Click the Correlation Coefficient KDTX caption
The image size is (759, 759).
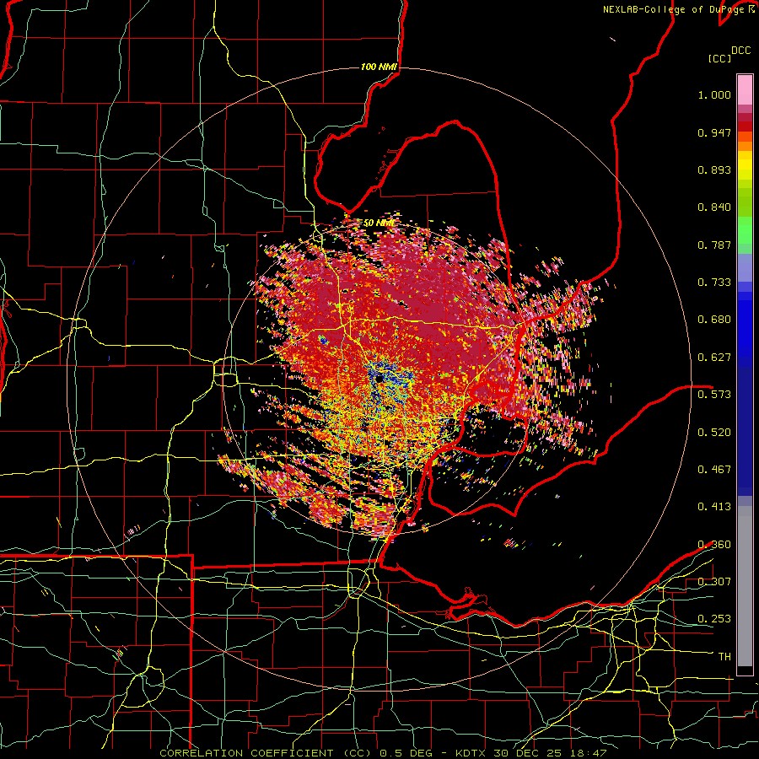click(x=383, y=753)
